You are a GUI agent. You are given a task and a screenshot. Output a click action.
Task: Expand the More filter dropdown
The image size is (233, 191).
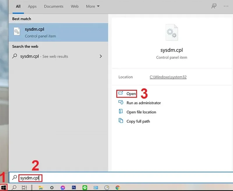(x=93, y=6)
